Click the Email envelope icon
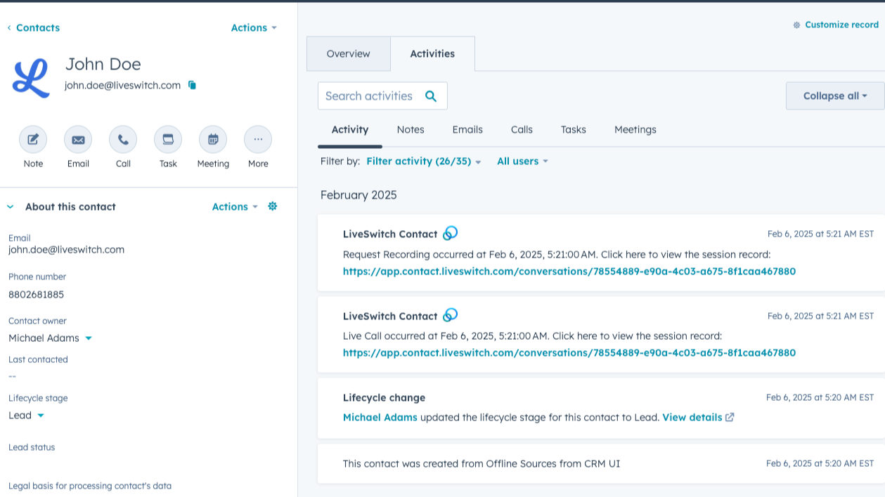This screenshot has width=885, height=497. coord(78,140)
